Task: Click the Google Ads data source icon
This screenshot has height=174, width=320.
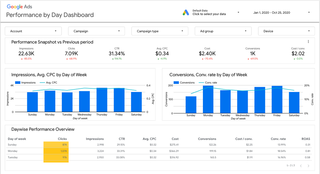Action: 186,12
